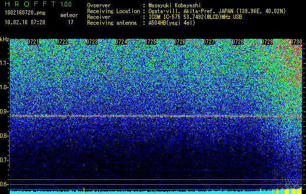
Task: Click the 0.6 kHz axis label
Action: click(3, 184)
